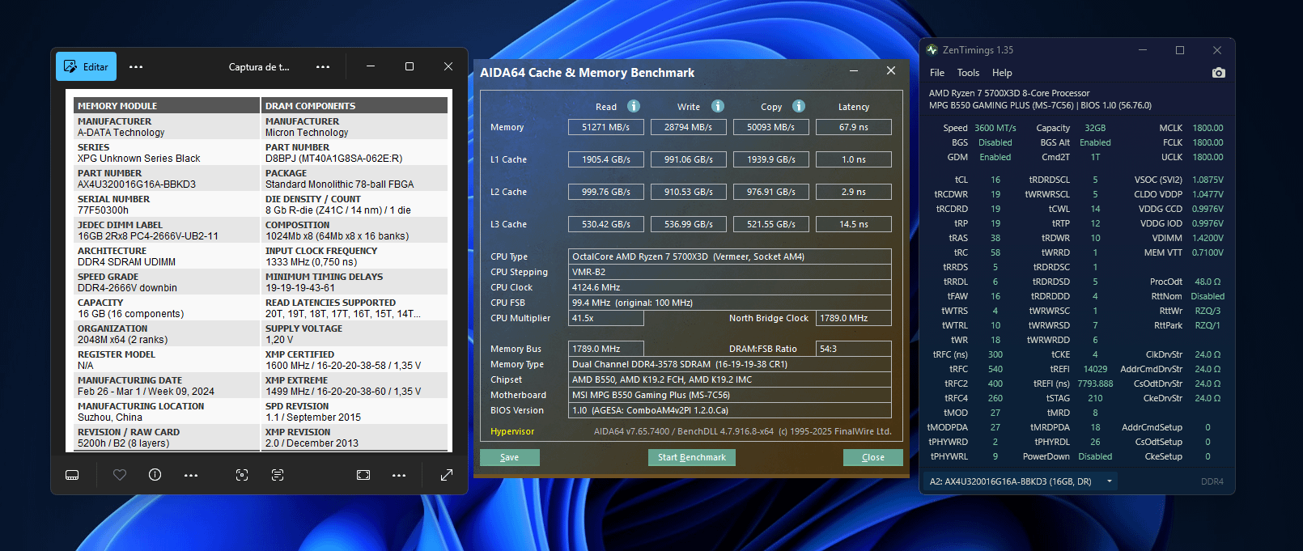Click the Memory Latency value 67.9 ns
1303x551 pixels.
coord(854,127)
